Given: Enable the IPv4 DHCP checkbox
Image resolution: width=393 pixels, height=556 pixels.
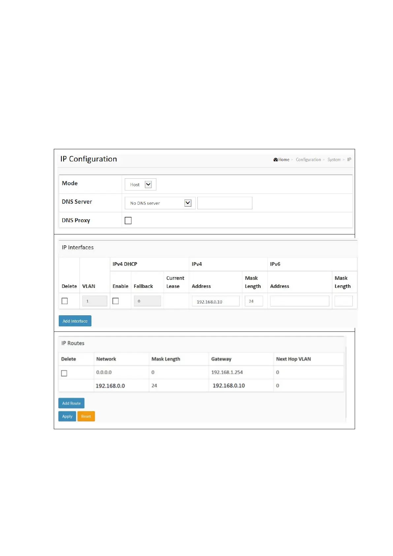Looking at the screenshot, I should tap(115, 301).
